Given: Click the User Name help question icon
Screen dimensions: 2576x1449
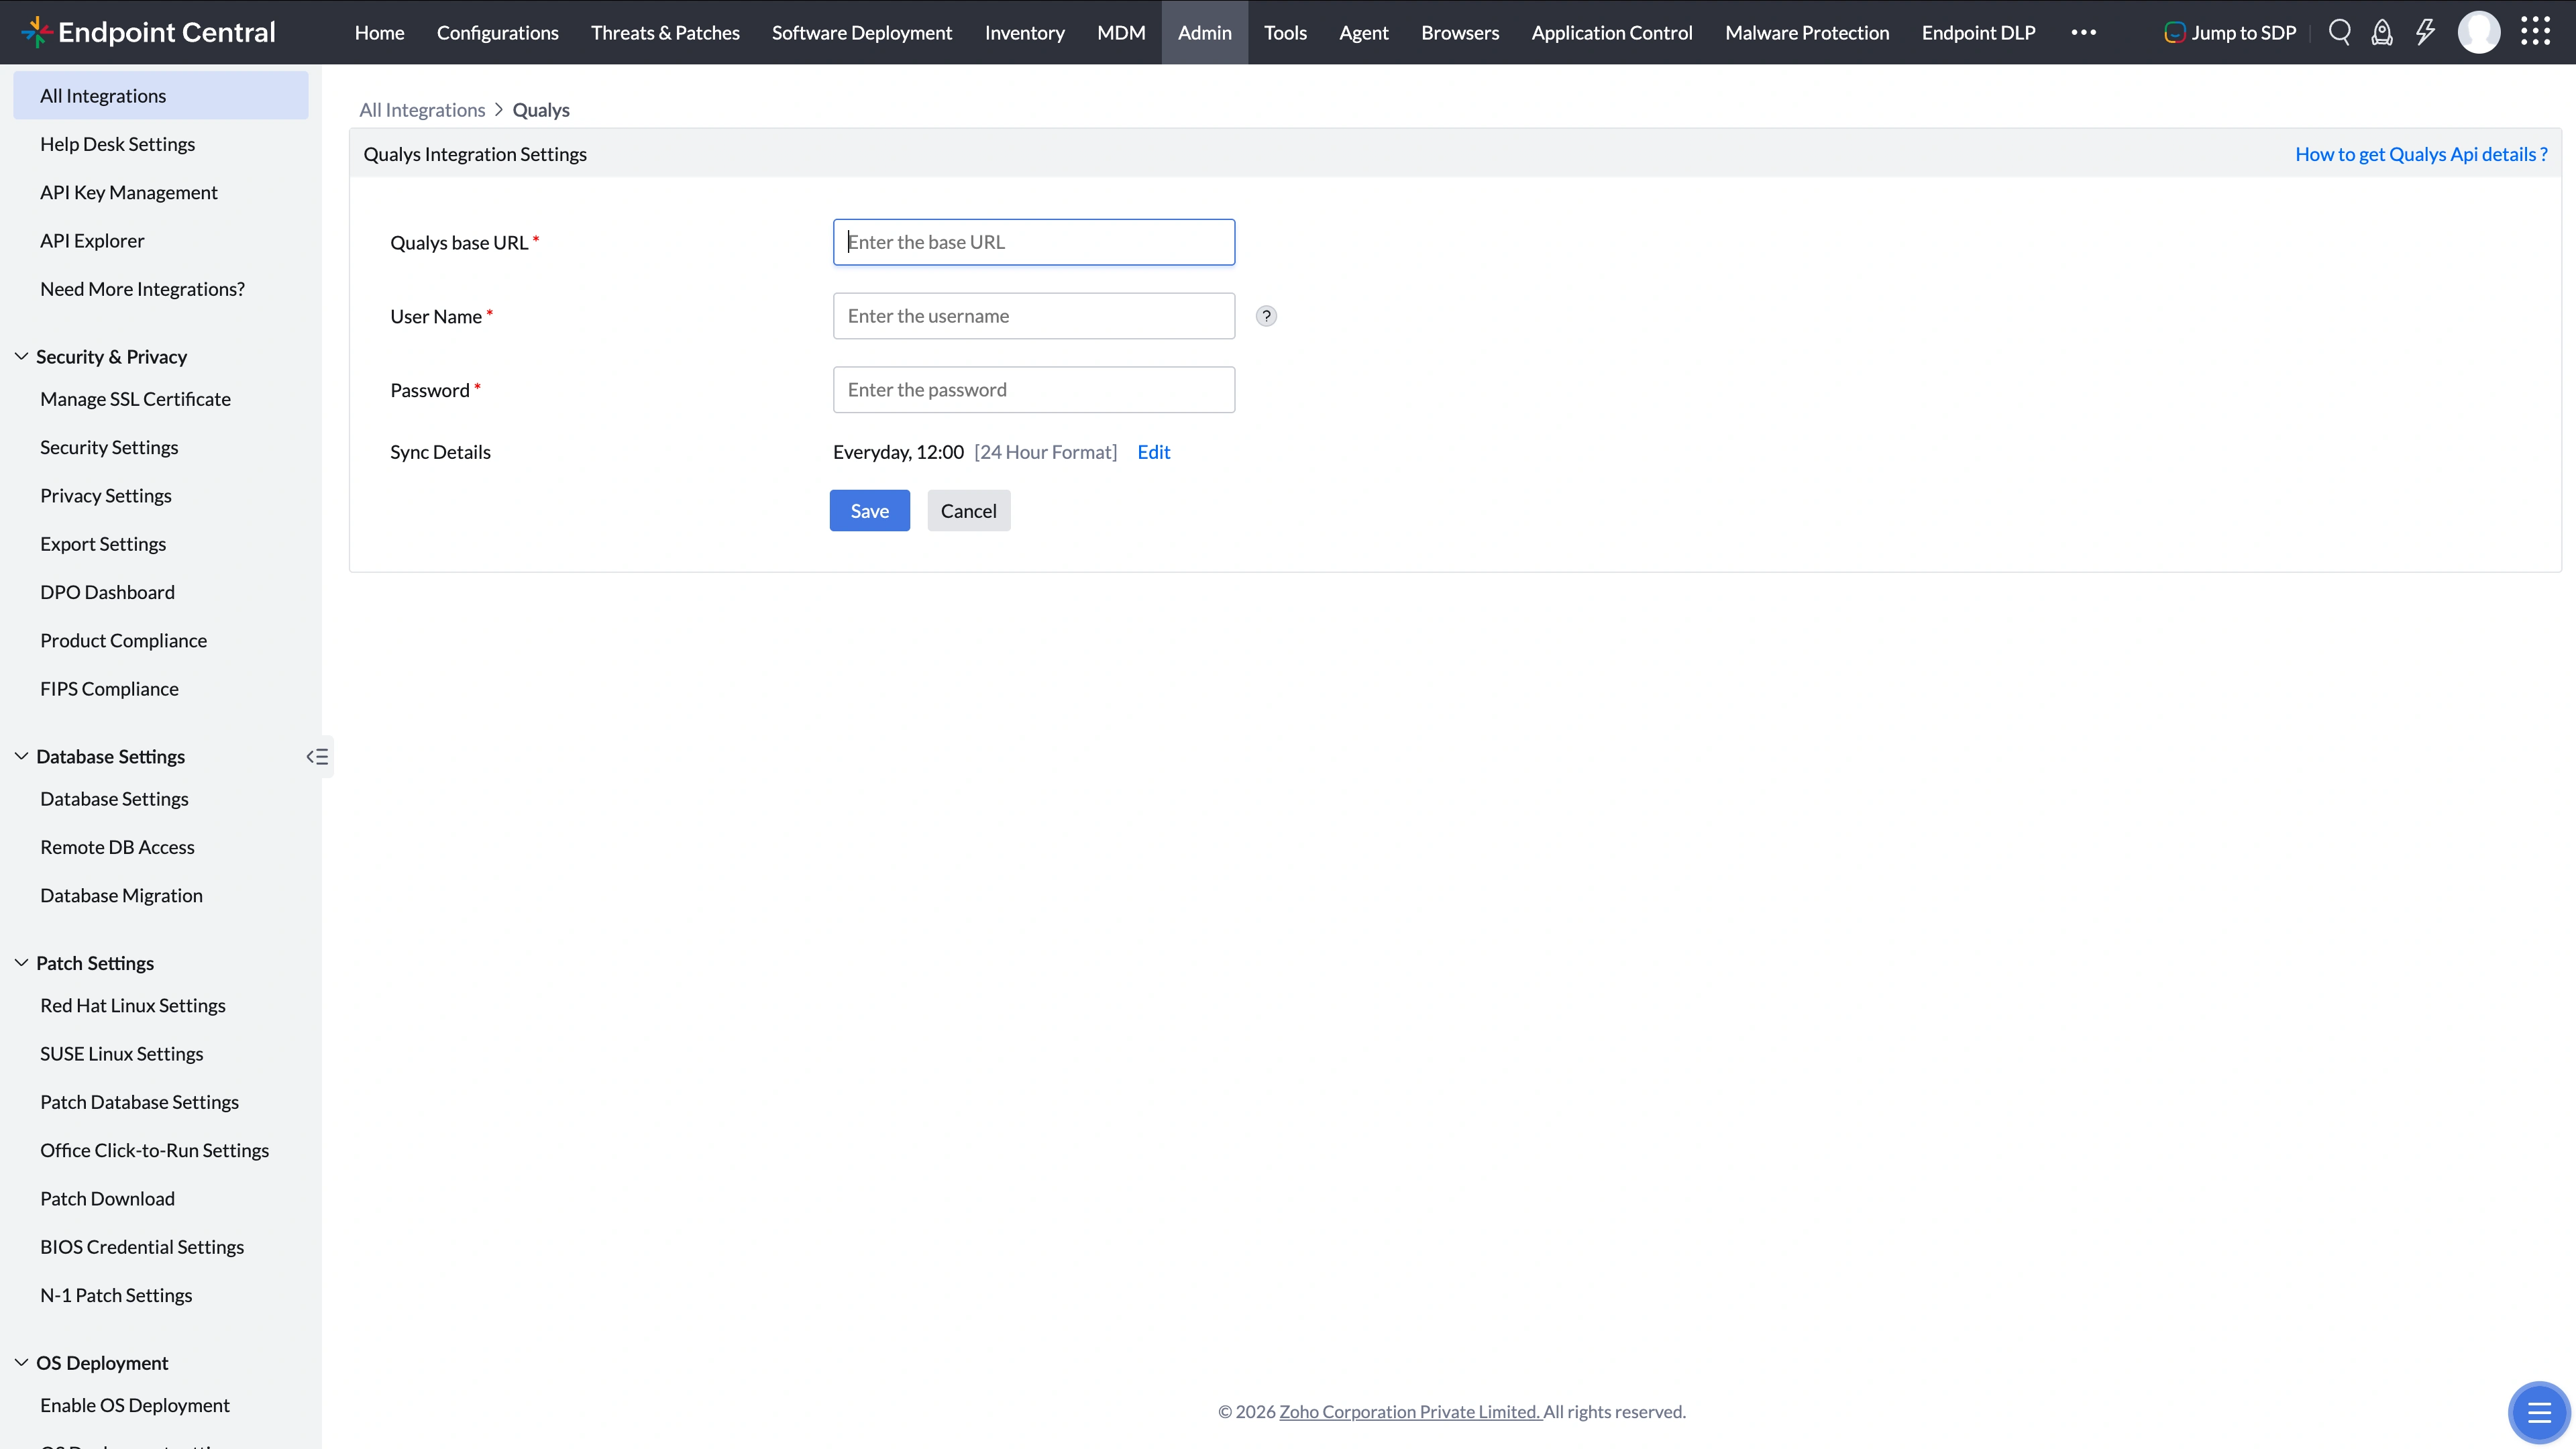Looking at the screenshot, I should coord(1266,316).
